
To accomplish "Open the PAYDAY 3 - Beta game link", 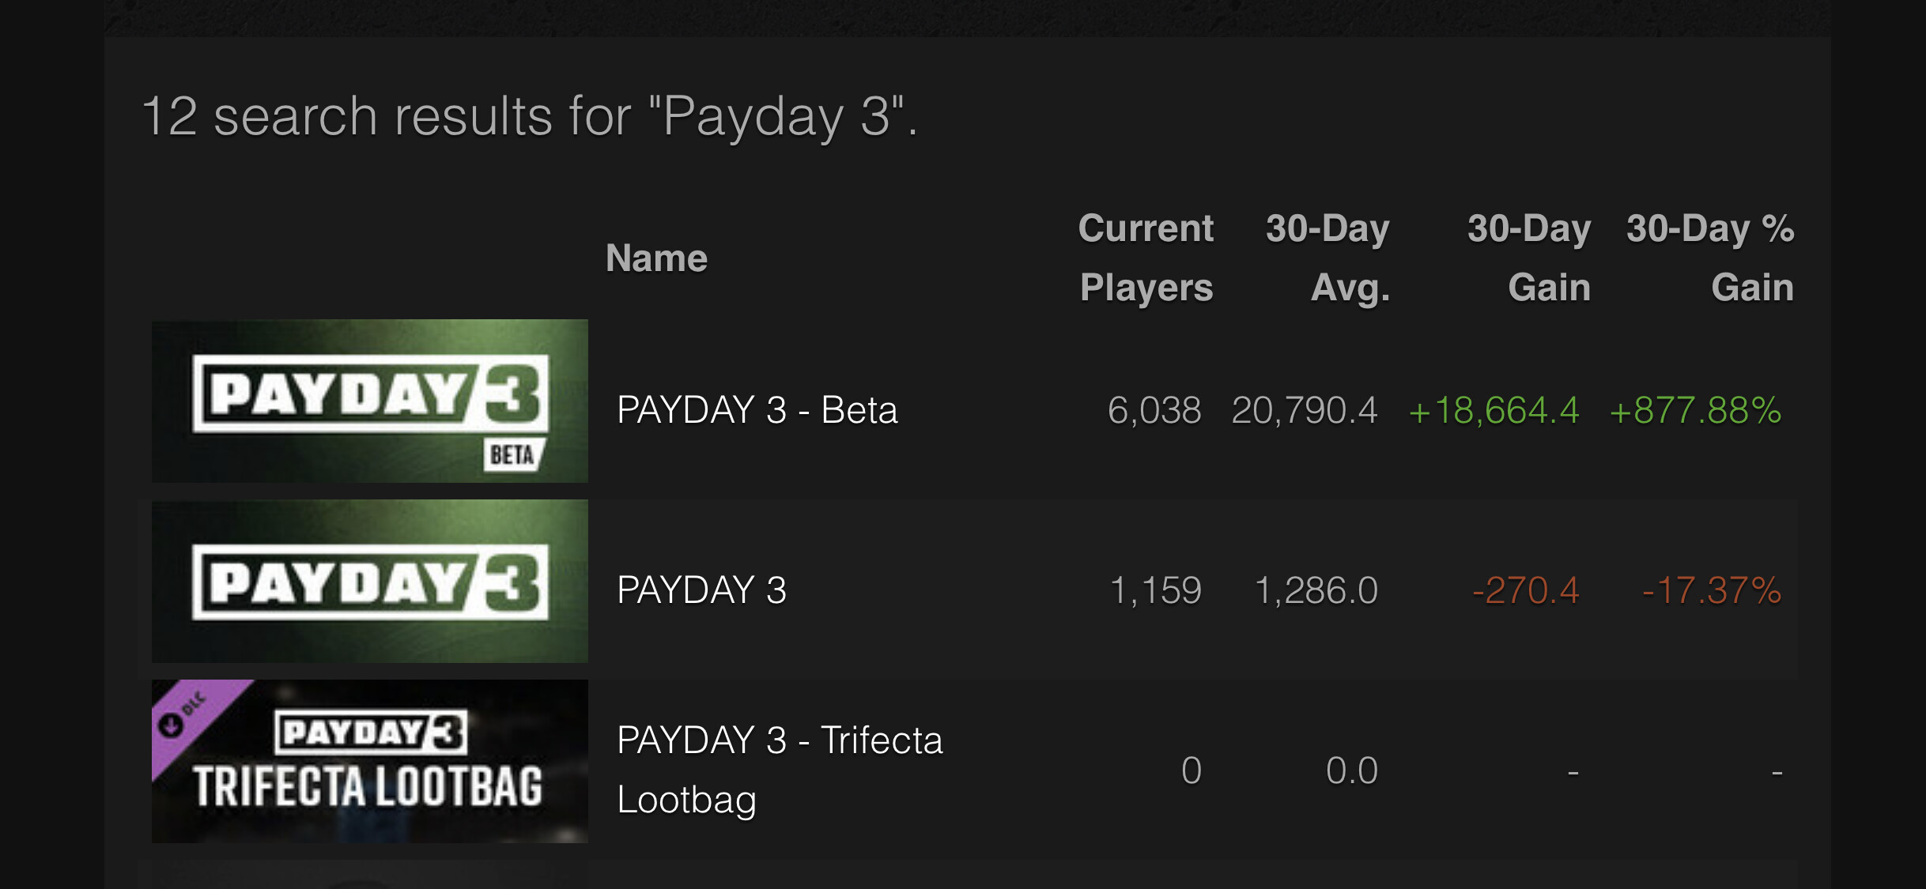I will [x=757, y=410].
